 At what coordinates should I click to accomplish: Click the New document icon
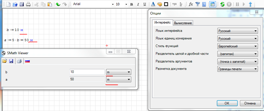[x=8, y=4]
